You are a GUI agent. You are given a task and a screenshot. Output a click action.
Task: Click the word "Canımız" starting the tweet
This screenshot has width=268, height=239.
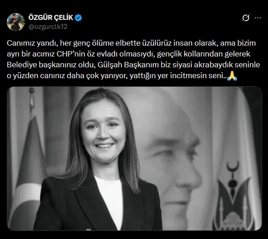[x=21, y=43]
